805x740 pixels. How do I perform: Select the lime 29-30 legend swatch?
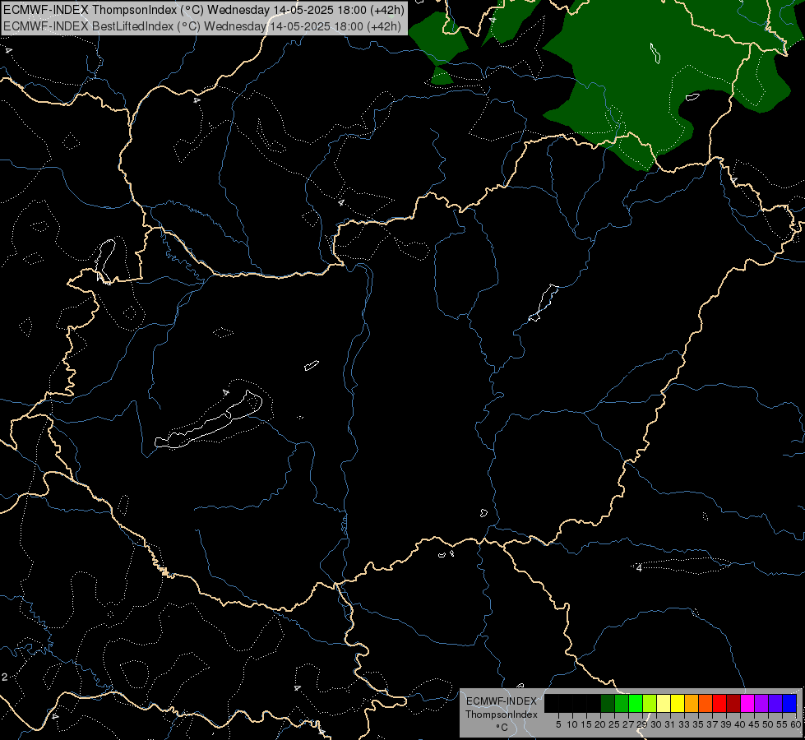click(x=650, y=703)
